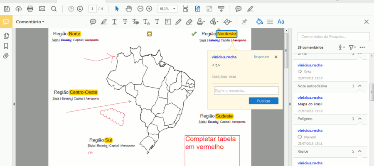Open the stamp tool dropdown
This screenshot has height=166, width=374.
coord(201,22)
